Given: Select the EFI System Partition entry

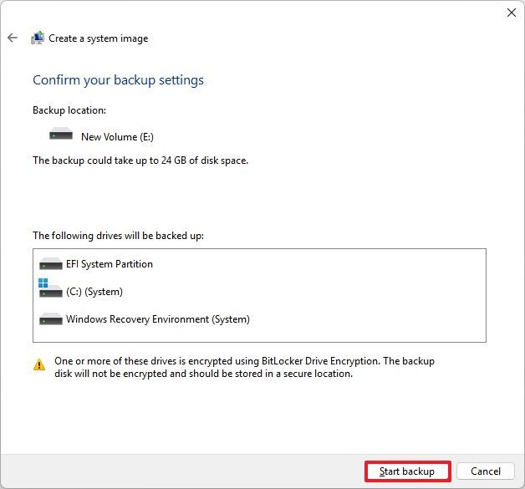Looking at the screenshot, I should [110, 264].
